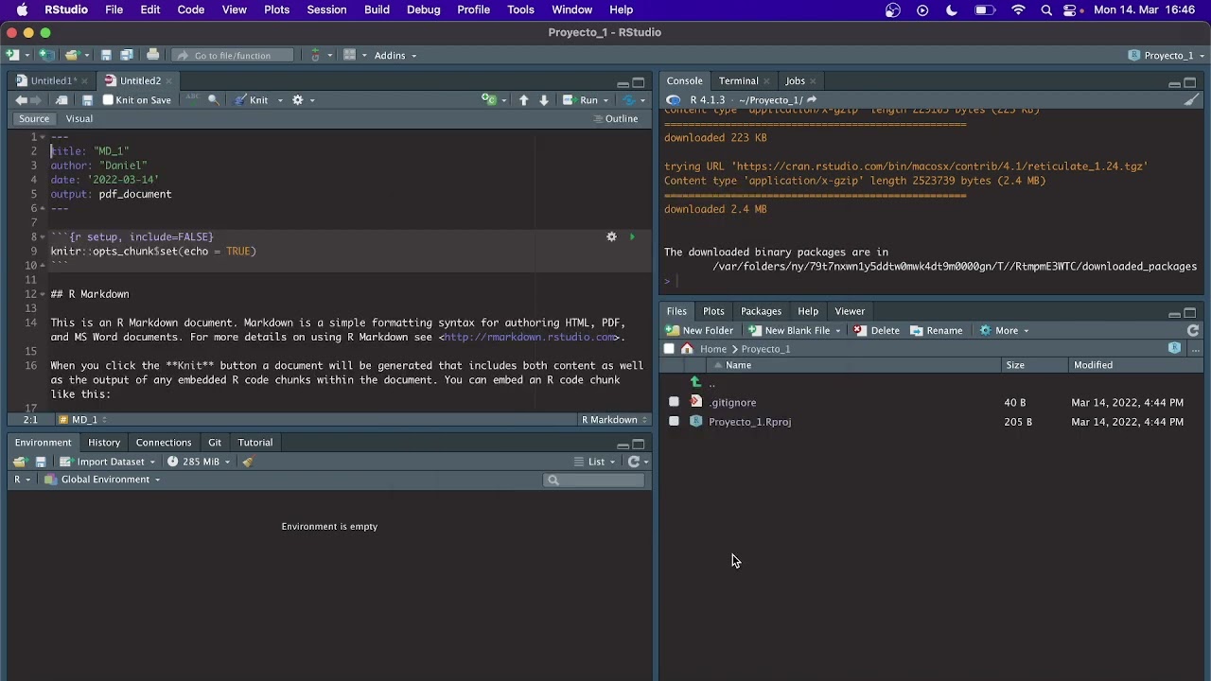Screen dimensions: 1211x681
Task: Open the More dropdown in Files pane
Action: 1005,331
